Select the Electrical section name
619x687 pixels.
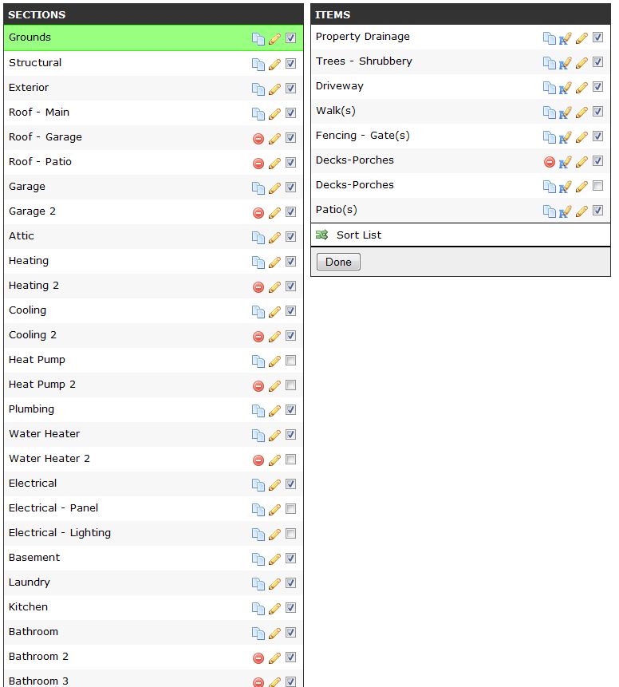[33, 484]
